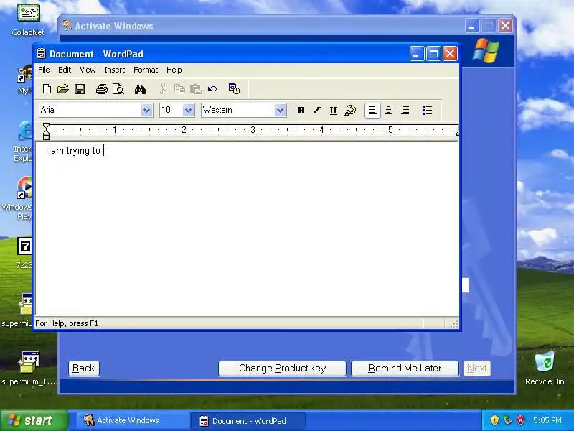
Task: Click the Safely Remove Hardware tray icon
Action: [x=507, y=420]
